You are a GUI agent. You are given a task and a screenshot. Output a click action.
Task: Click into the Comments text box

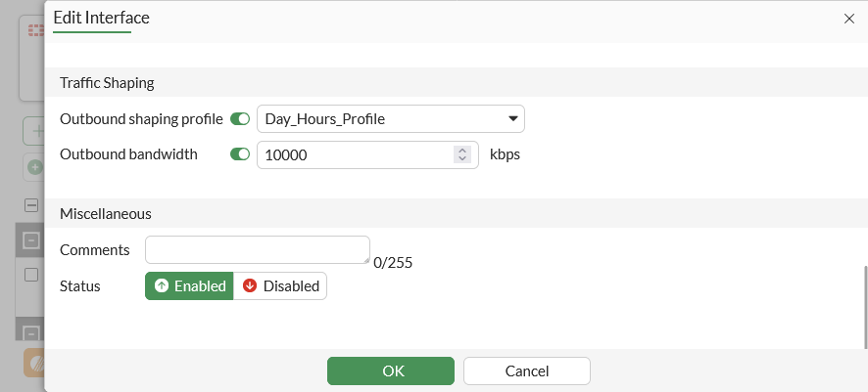(x=257, y=249)
